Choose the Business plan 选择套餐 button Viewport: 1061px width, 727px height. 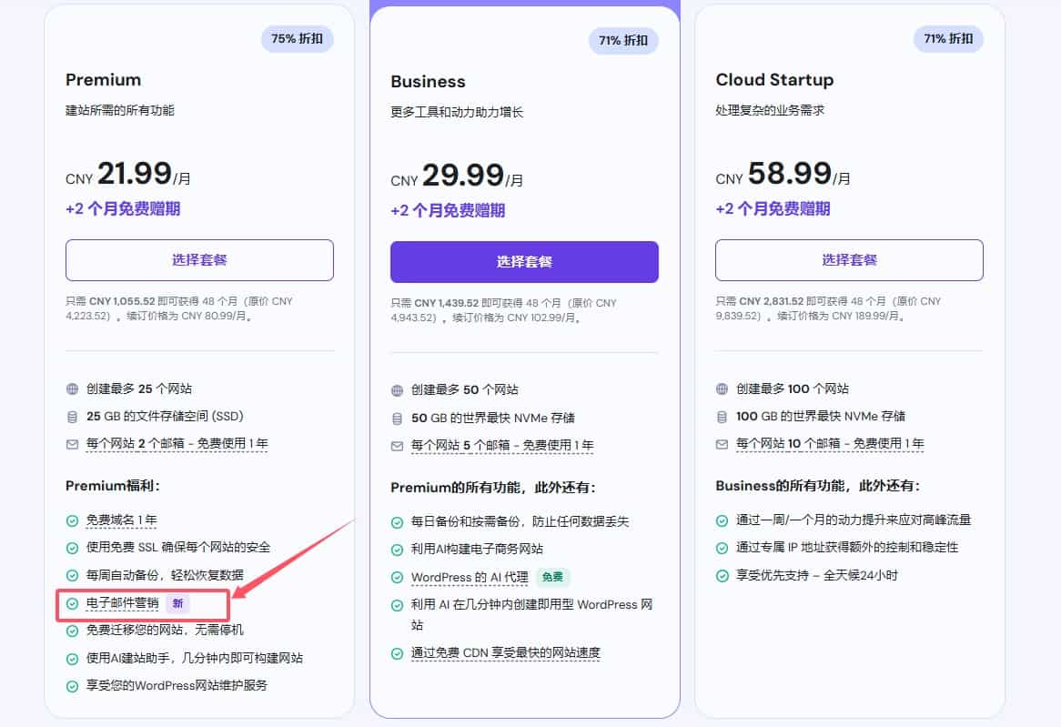[524, 262]
